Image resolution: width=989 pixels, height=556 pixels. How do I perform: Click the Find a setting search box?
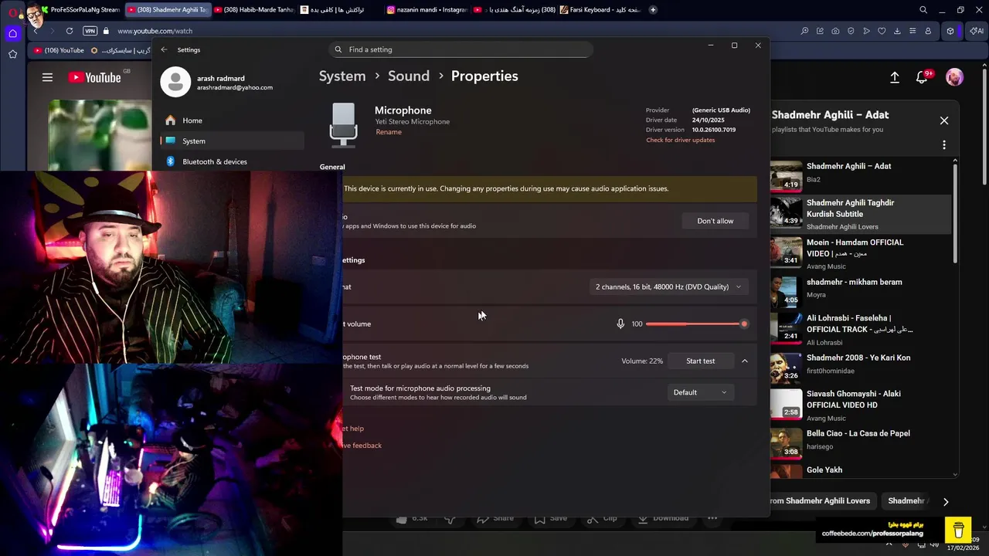tap(461, 49)
